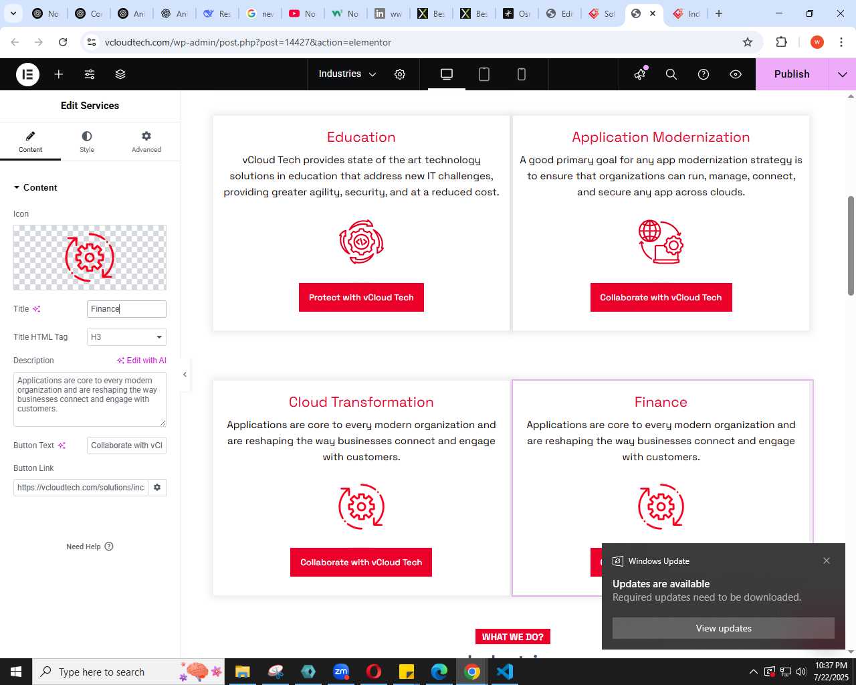
Task: Open the Title HTML Tag H3 dropdown
Action: coord(126,337)
